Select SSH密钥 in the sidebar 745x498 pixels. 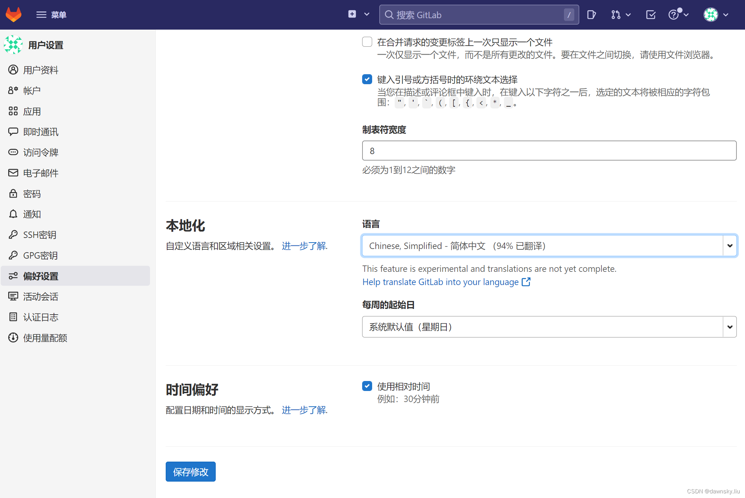pos(39,235)
